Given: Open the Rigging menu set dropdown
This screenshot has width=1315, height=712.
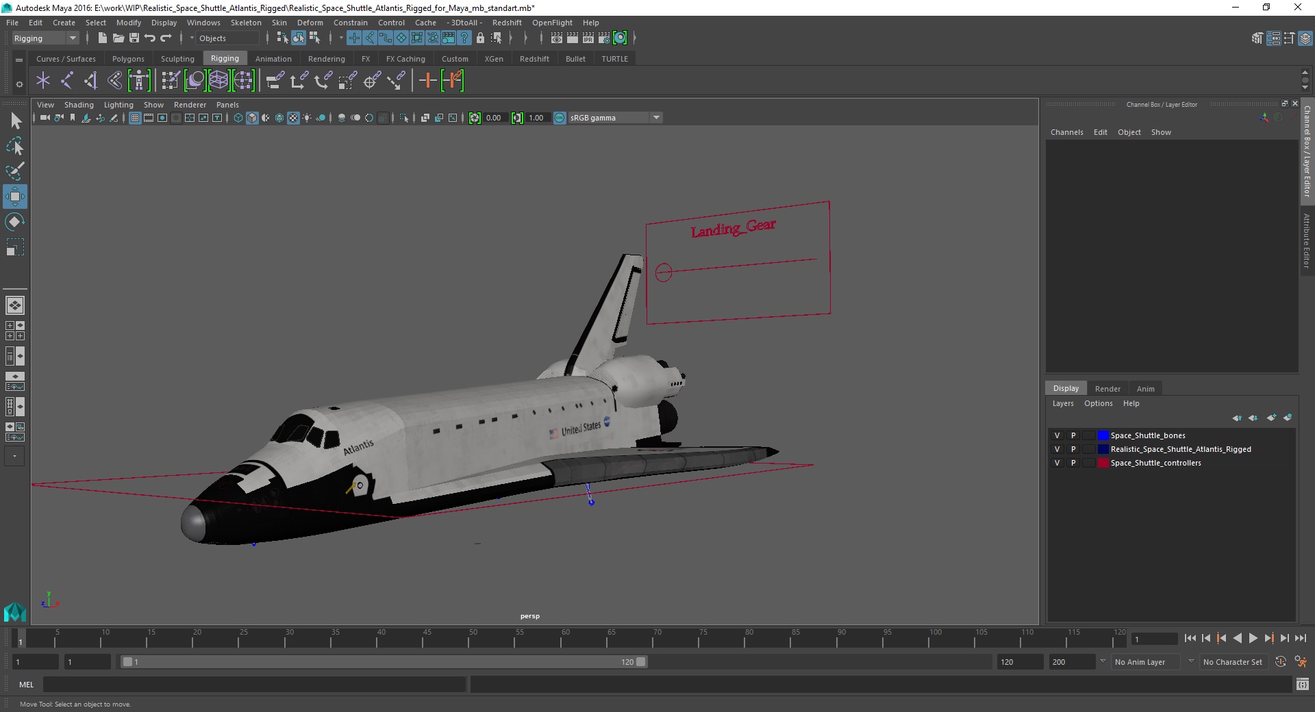Looking at the screenshot, I should [45, 38].
